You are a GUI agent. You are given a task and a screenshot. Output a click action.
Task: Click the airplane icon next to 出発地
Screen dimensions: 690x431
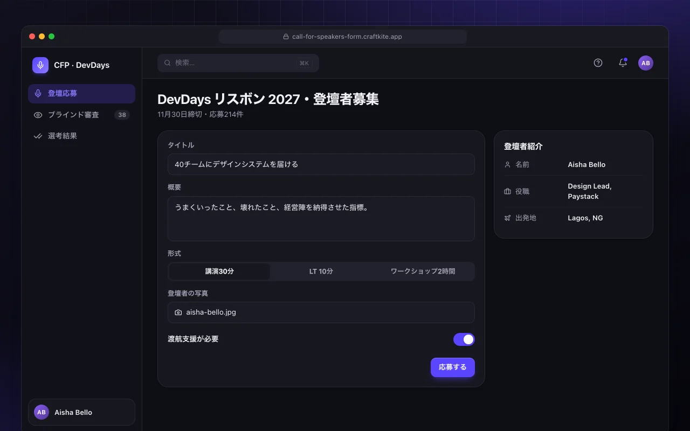pyautogui.click(x=507, y=218)
